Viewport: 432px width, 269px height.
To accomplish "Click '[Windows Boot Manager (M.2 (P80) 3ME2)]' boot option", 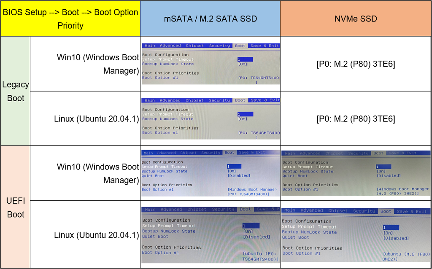I will tap(403, 191).
